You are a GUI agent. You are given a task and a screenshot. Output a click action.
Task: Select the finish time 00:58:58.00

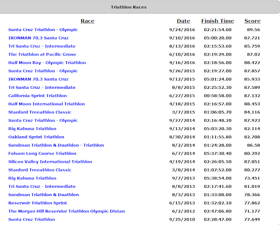click(217, 95)
